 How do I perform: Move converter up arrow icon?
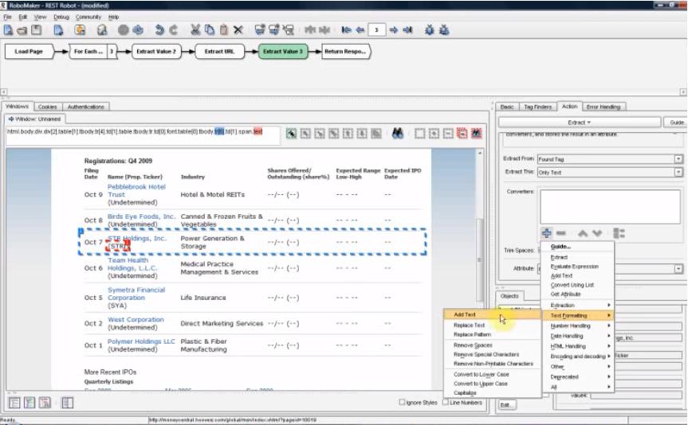pos(583,233)
